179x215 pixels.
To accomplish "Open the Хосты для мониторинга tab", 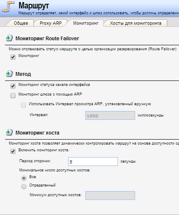I will [x=136, y=23].
